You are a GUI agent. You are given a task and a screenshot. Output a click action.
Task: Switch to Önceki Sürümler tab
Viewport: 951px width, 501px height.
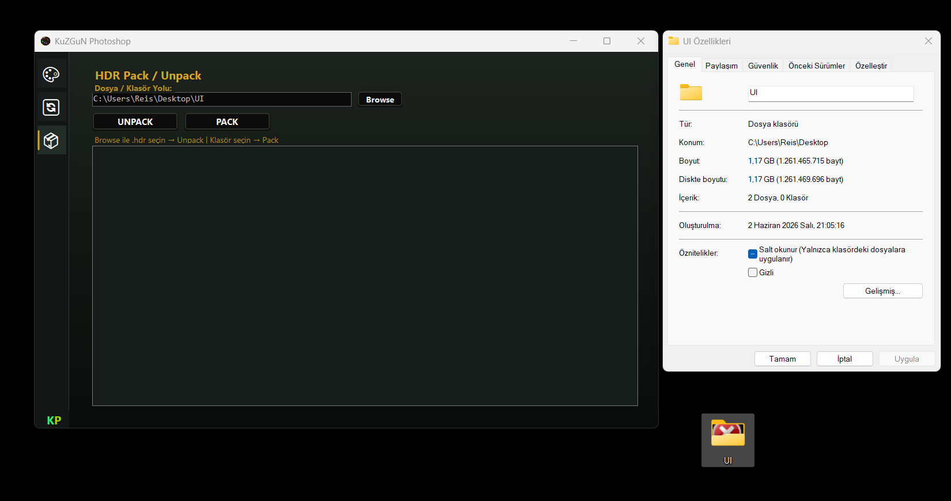point(817,66)
